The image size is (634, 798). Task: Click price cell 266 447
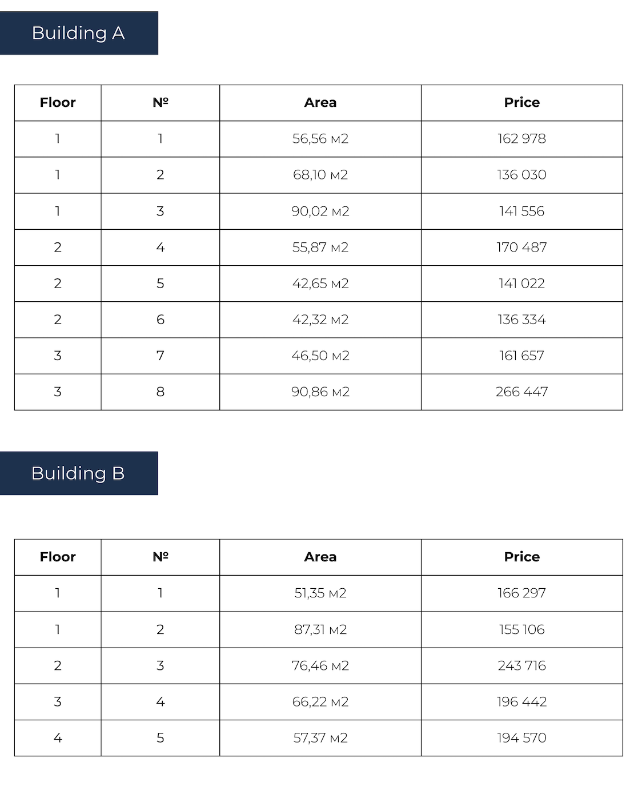point(521,392)
